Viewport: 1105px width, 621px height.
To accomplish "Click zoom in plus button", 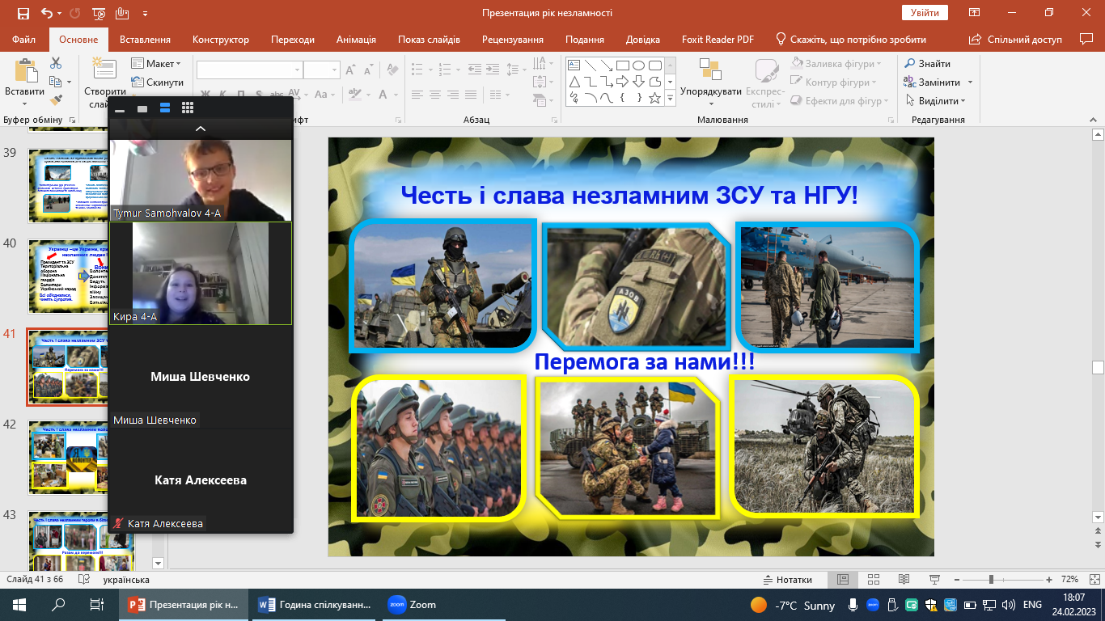I will [1049, 580].
